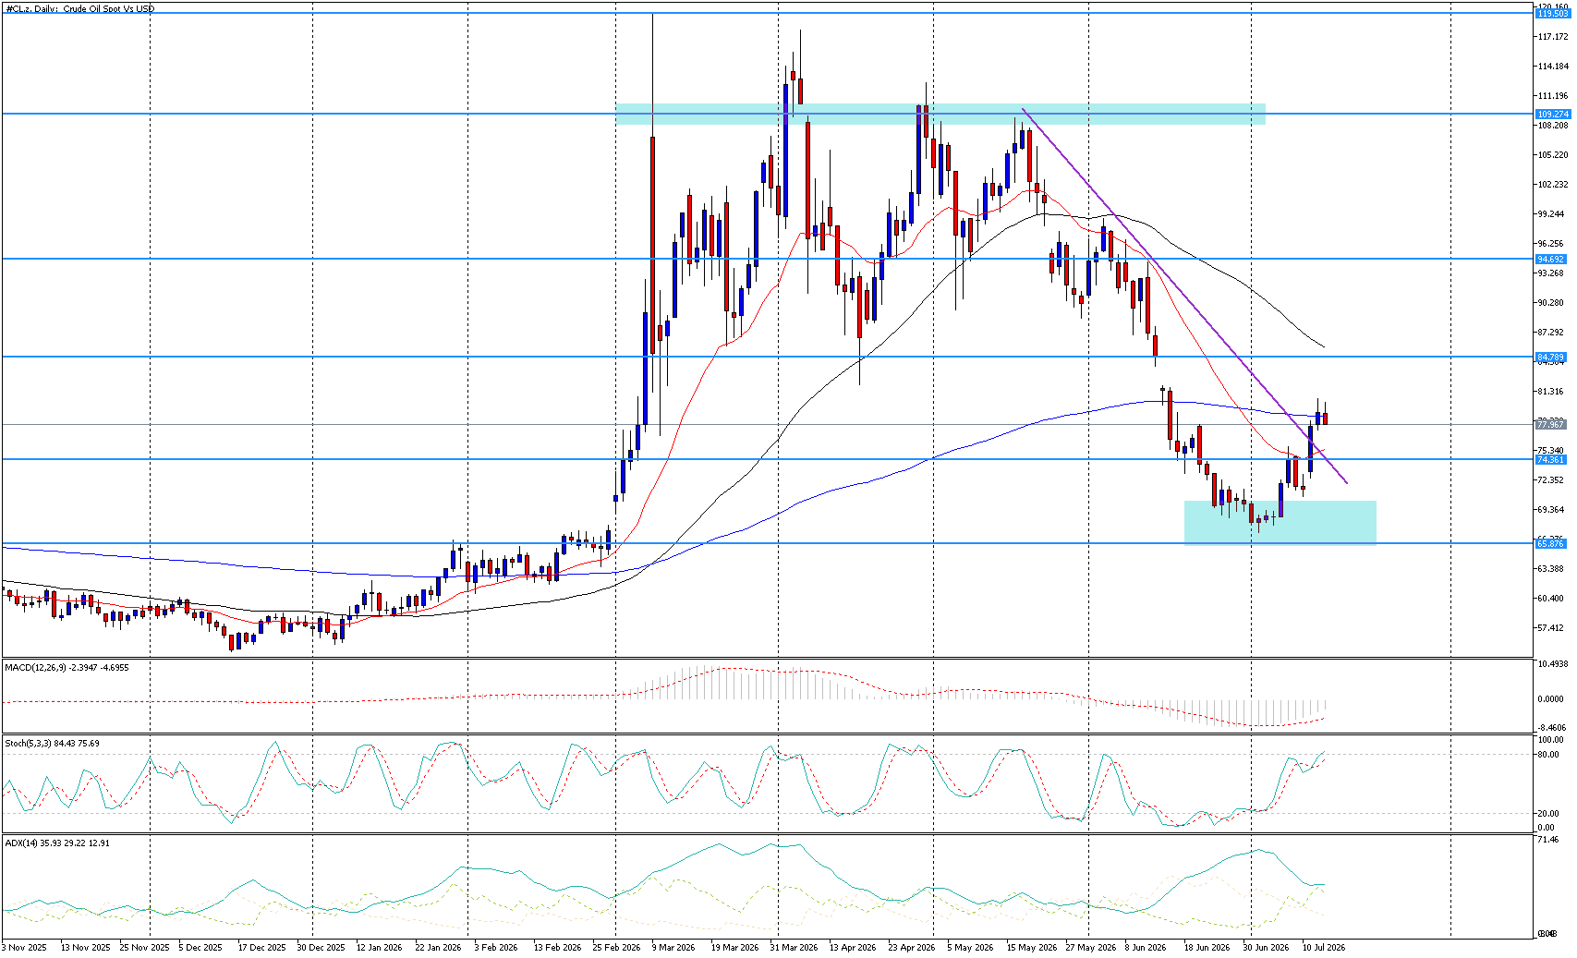Click the 10 Jul 2026 date label

click(1324, 948)
